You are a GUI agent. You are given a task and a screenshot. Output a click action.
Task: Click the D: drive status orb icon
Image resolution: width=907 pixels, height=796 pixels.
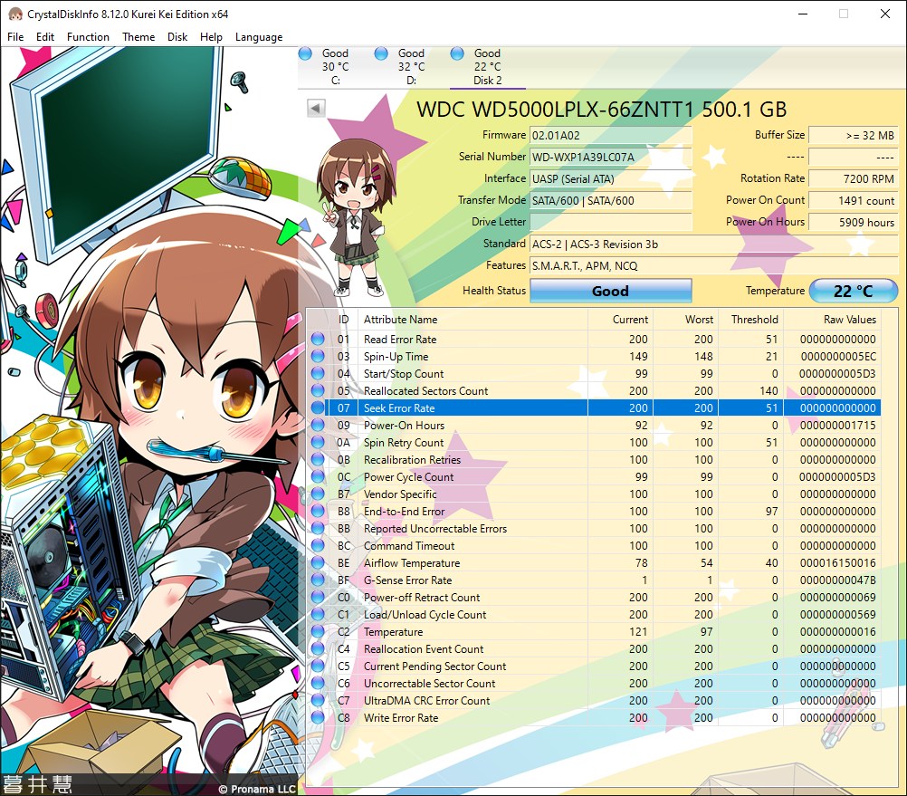(381, 53)
